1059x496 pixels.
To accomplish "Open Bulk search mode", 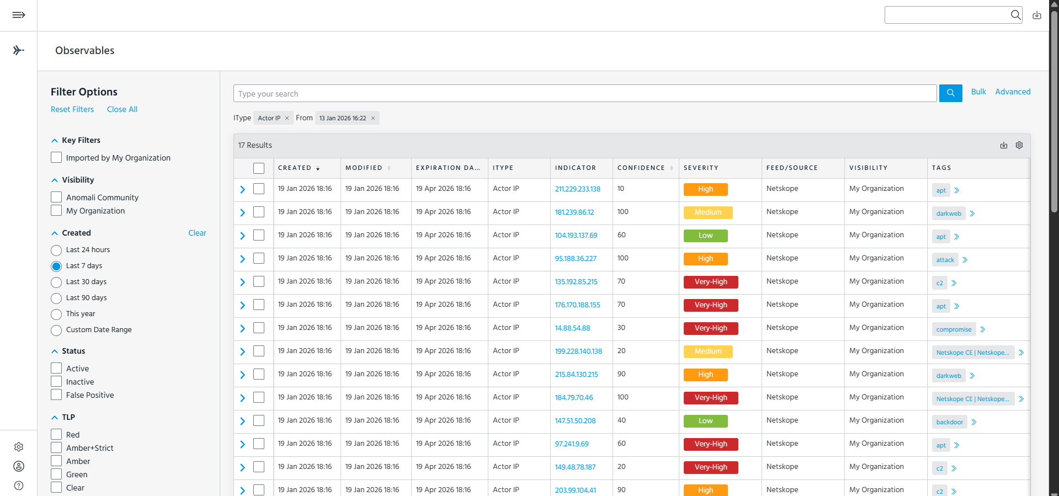I will click(978, 92).
